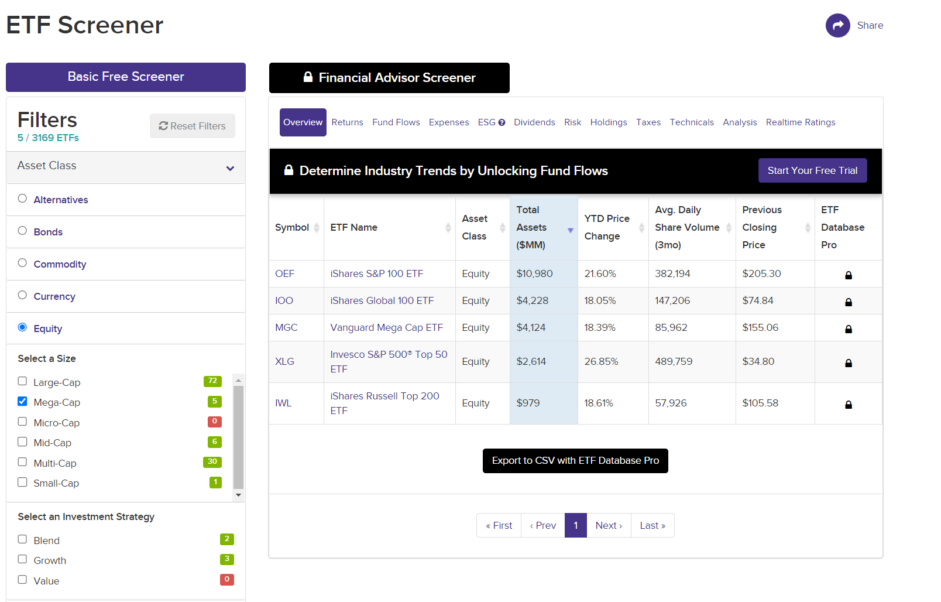The image size is (941, 602).
Task: Click the lock icon in the XLG row
Action: [x=848, y=362]
